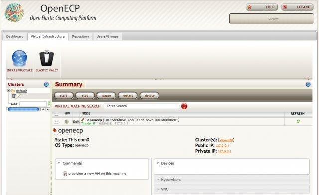Click the provision VM command icon
Screen dimensions: 319x195
pos(65,174)
